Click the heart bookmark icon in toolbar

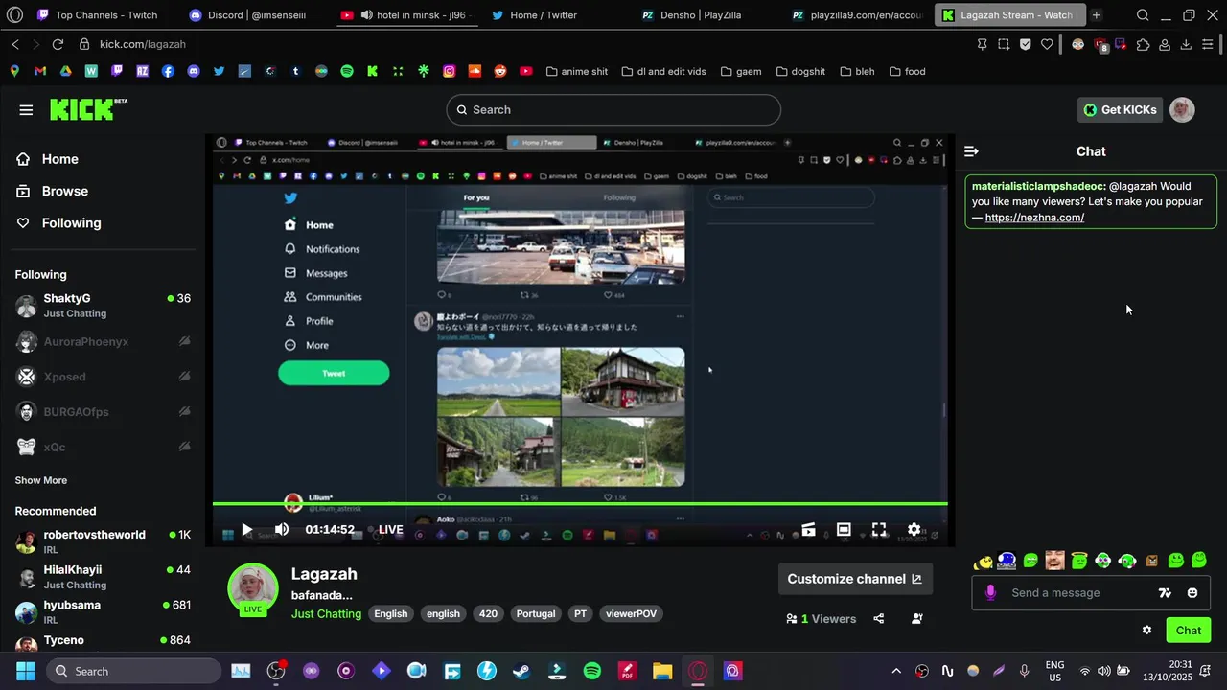[x=1047, y=44]
